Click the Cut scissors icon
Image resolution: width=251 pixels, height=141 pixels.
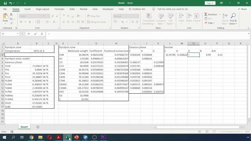tap(11, 14)
